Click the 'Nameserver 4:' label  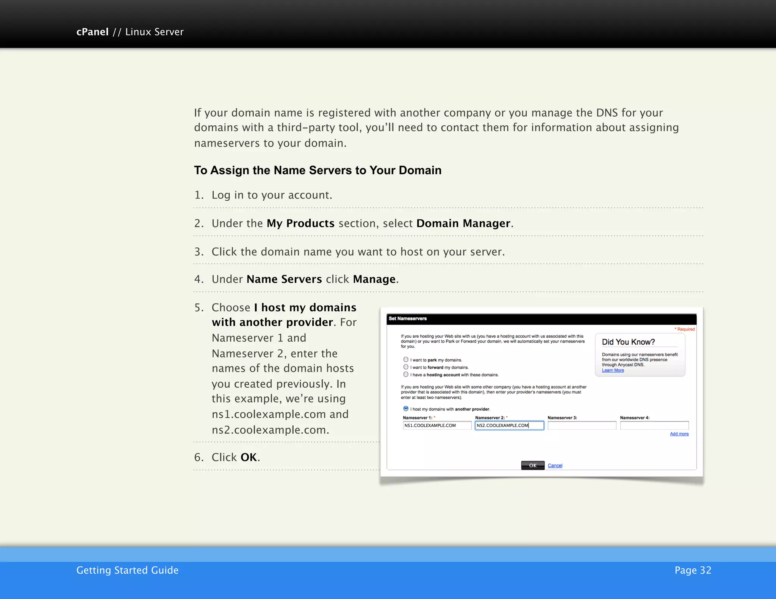tap(635, 418)
